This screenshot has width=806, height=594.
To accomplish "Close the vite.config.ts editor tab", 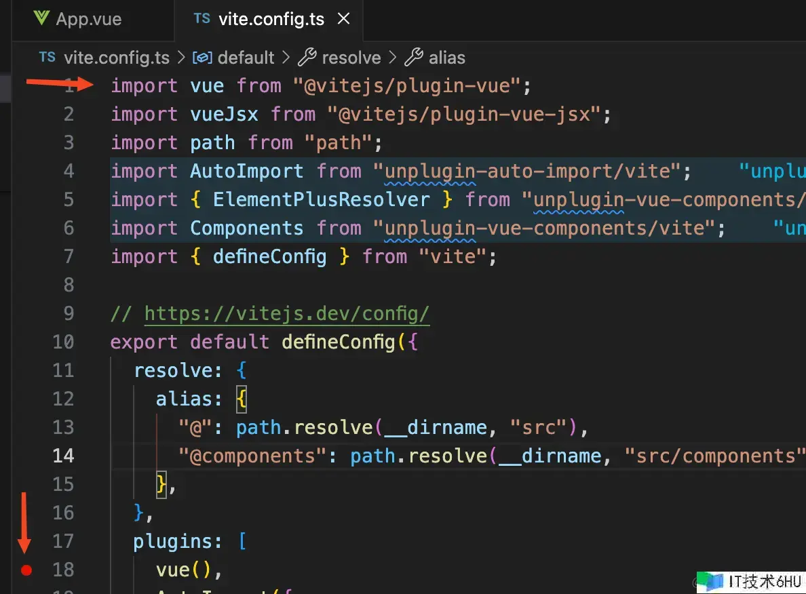I will (x=344, y=19).
